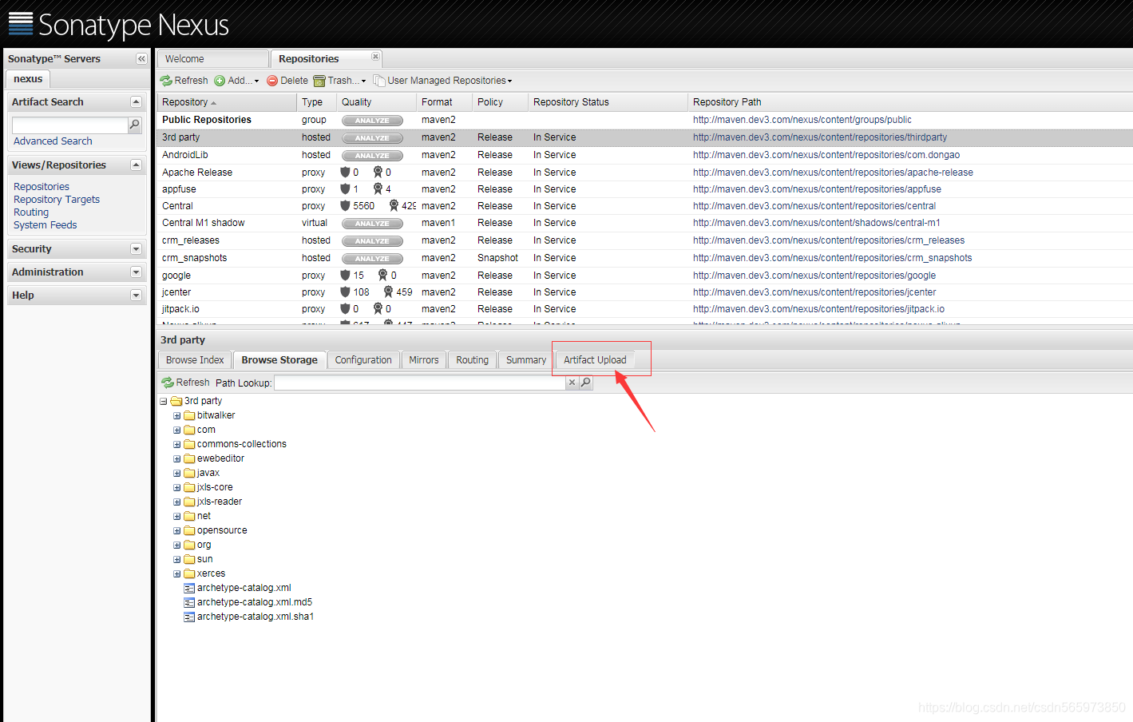Click ANALYZE for crm_releases repository
Viewport: 1133px width, 722px height.
(x=372, y=241)
